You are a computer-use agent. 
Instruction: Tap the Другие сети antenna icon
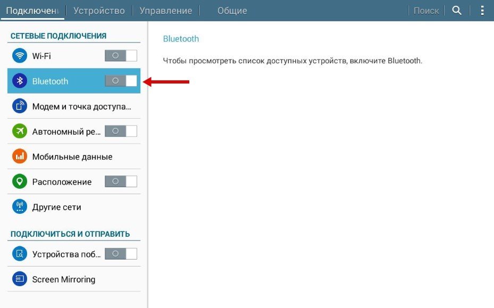pyautogui.click(x=20, y=207)
